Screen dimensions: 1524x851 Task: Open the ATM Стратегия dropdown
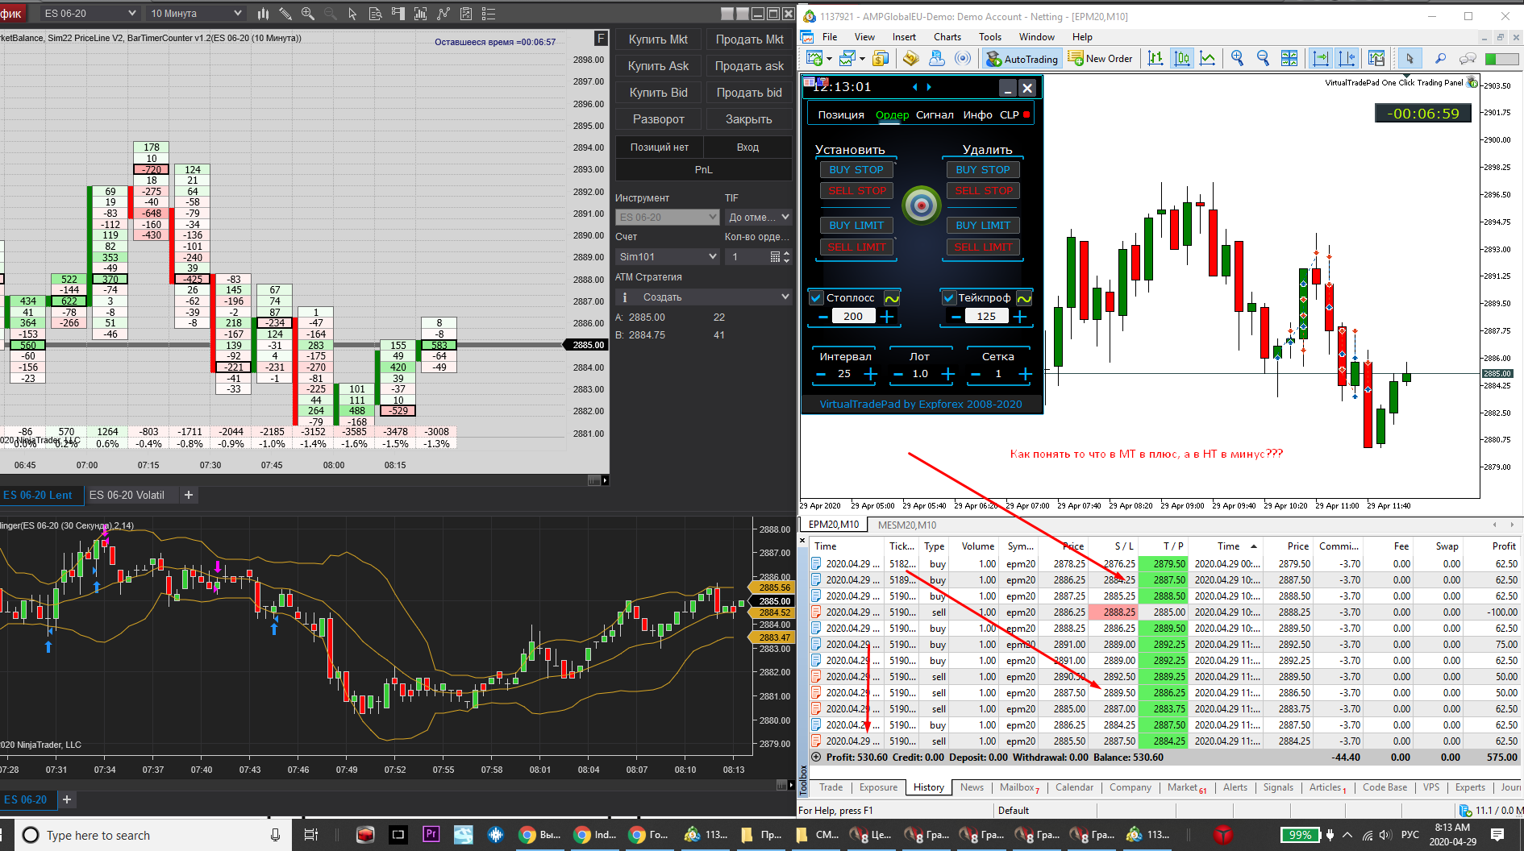tap(703, 297)
